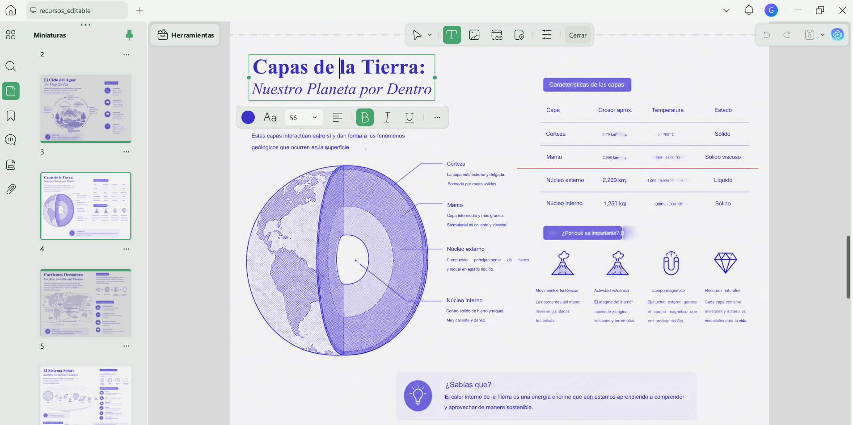This screenshot has height=425, width=853.
Task: Click the Características de las capas label
Action: point(587,84)
